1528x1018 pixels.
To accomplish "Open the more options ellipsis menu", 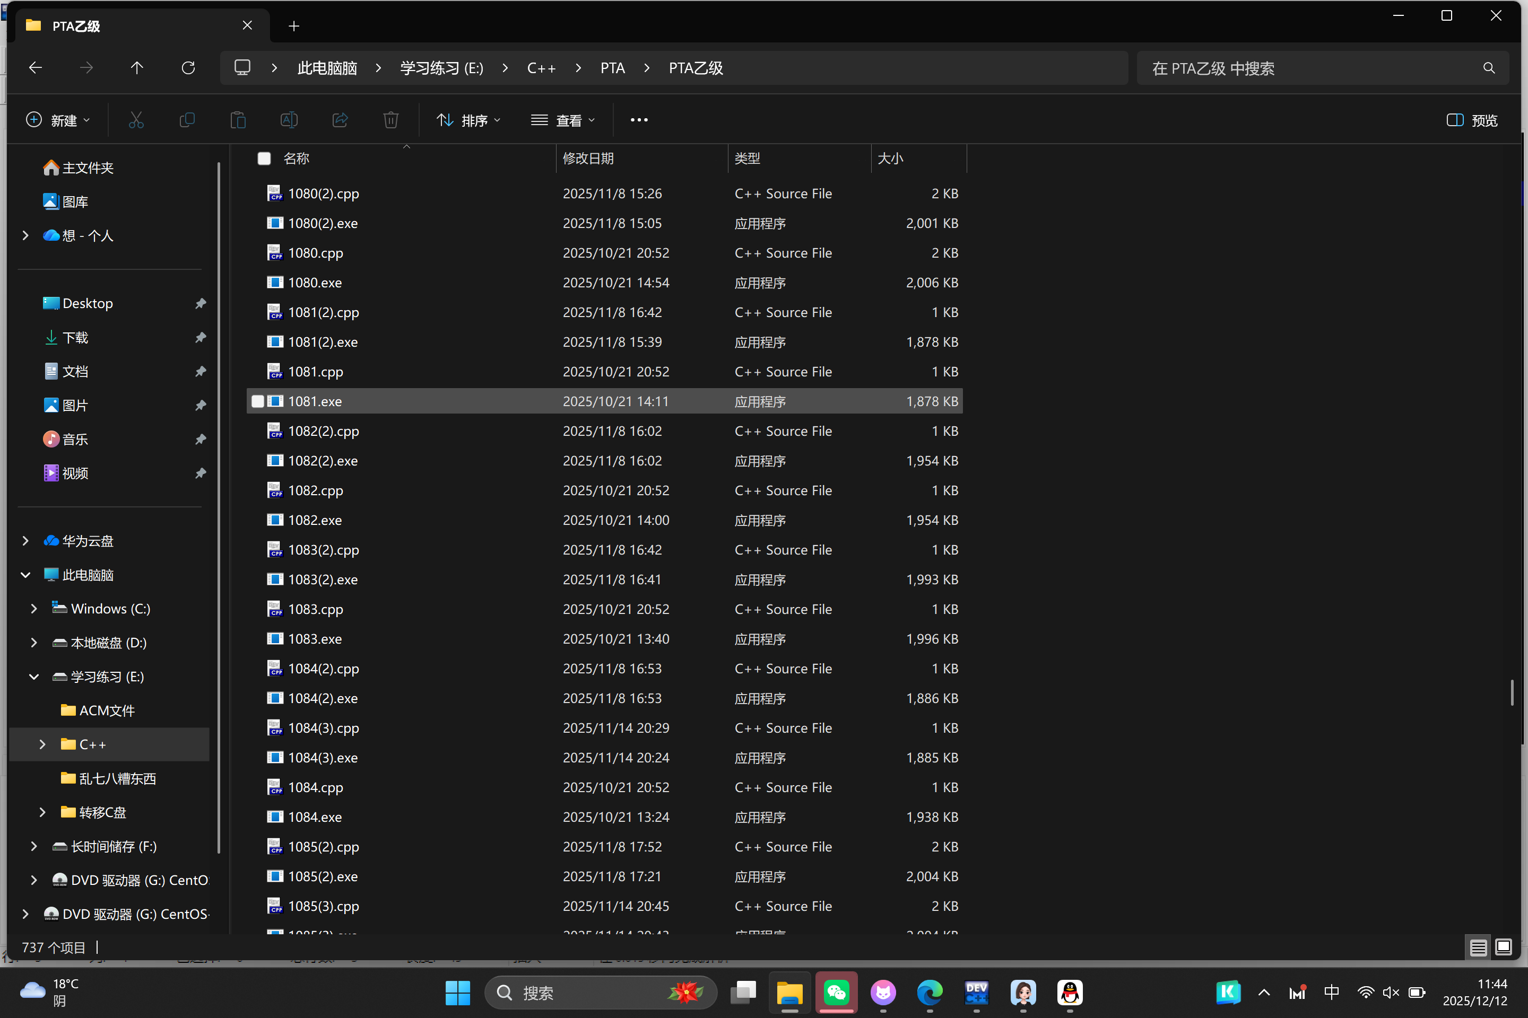I will point(639,120).
